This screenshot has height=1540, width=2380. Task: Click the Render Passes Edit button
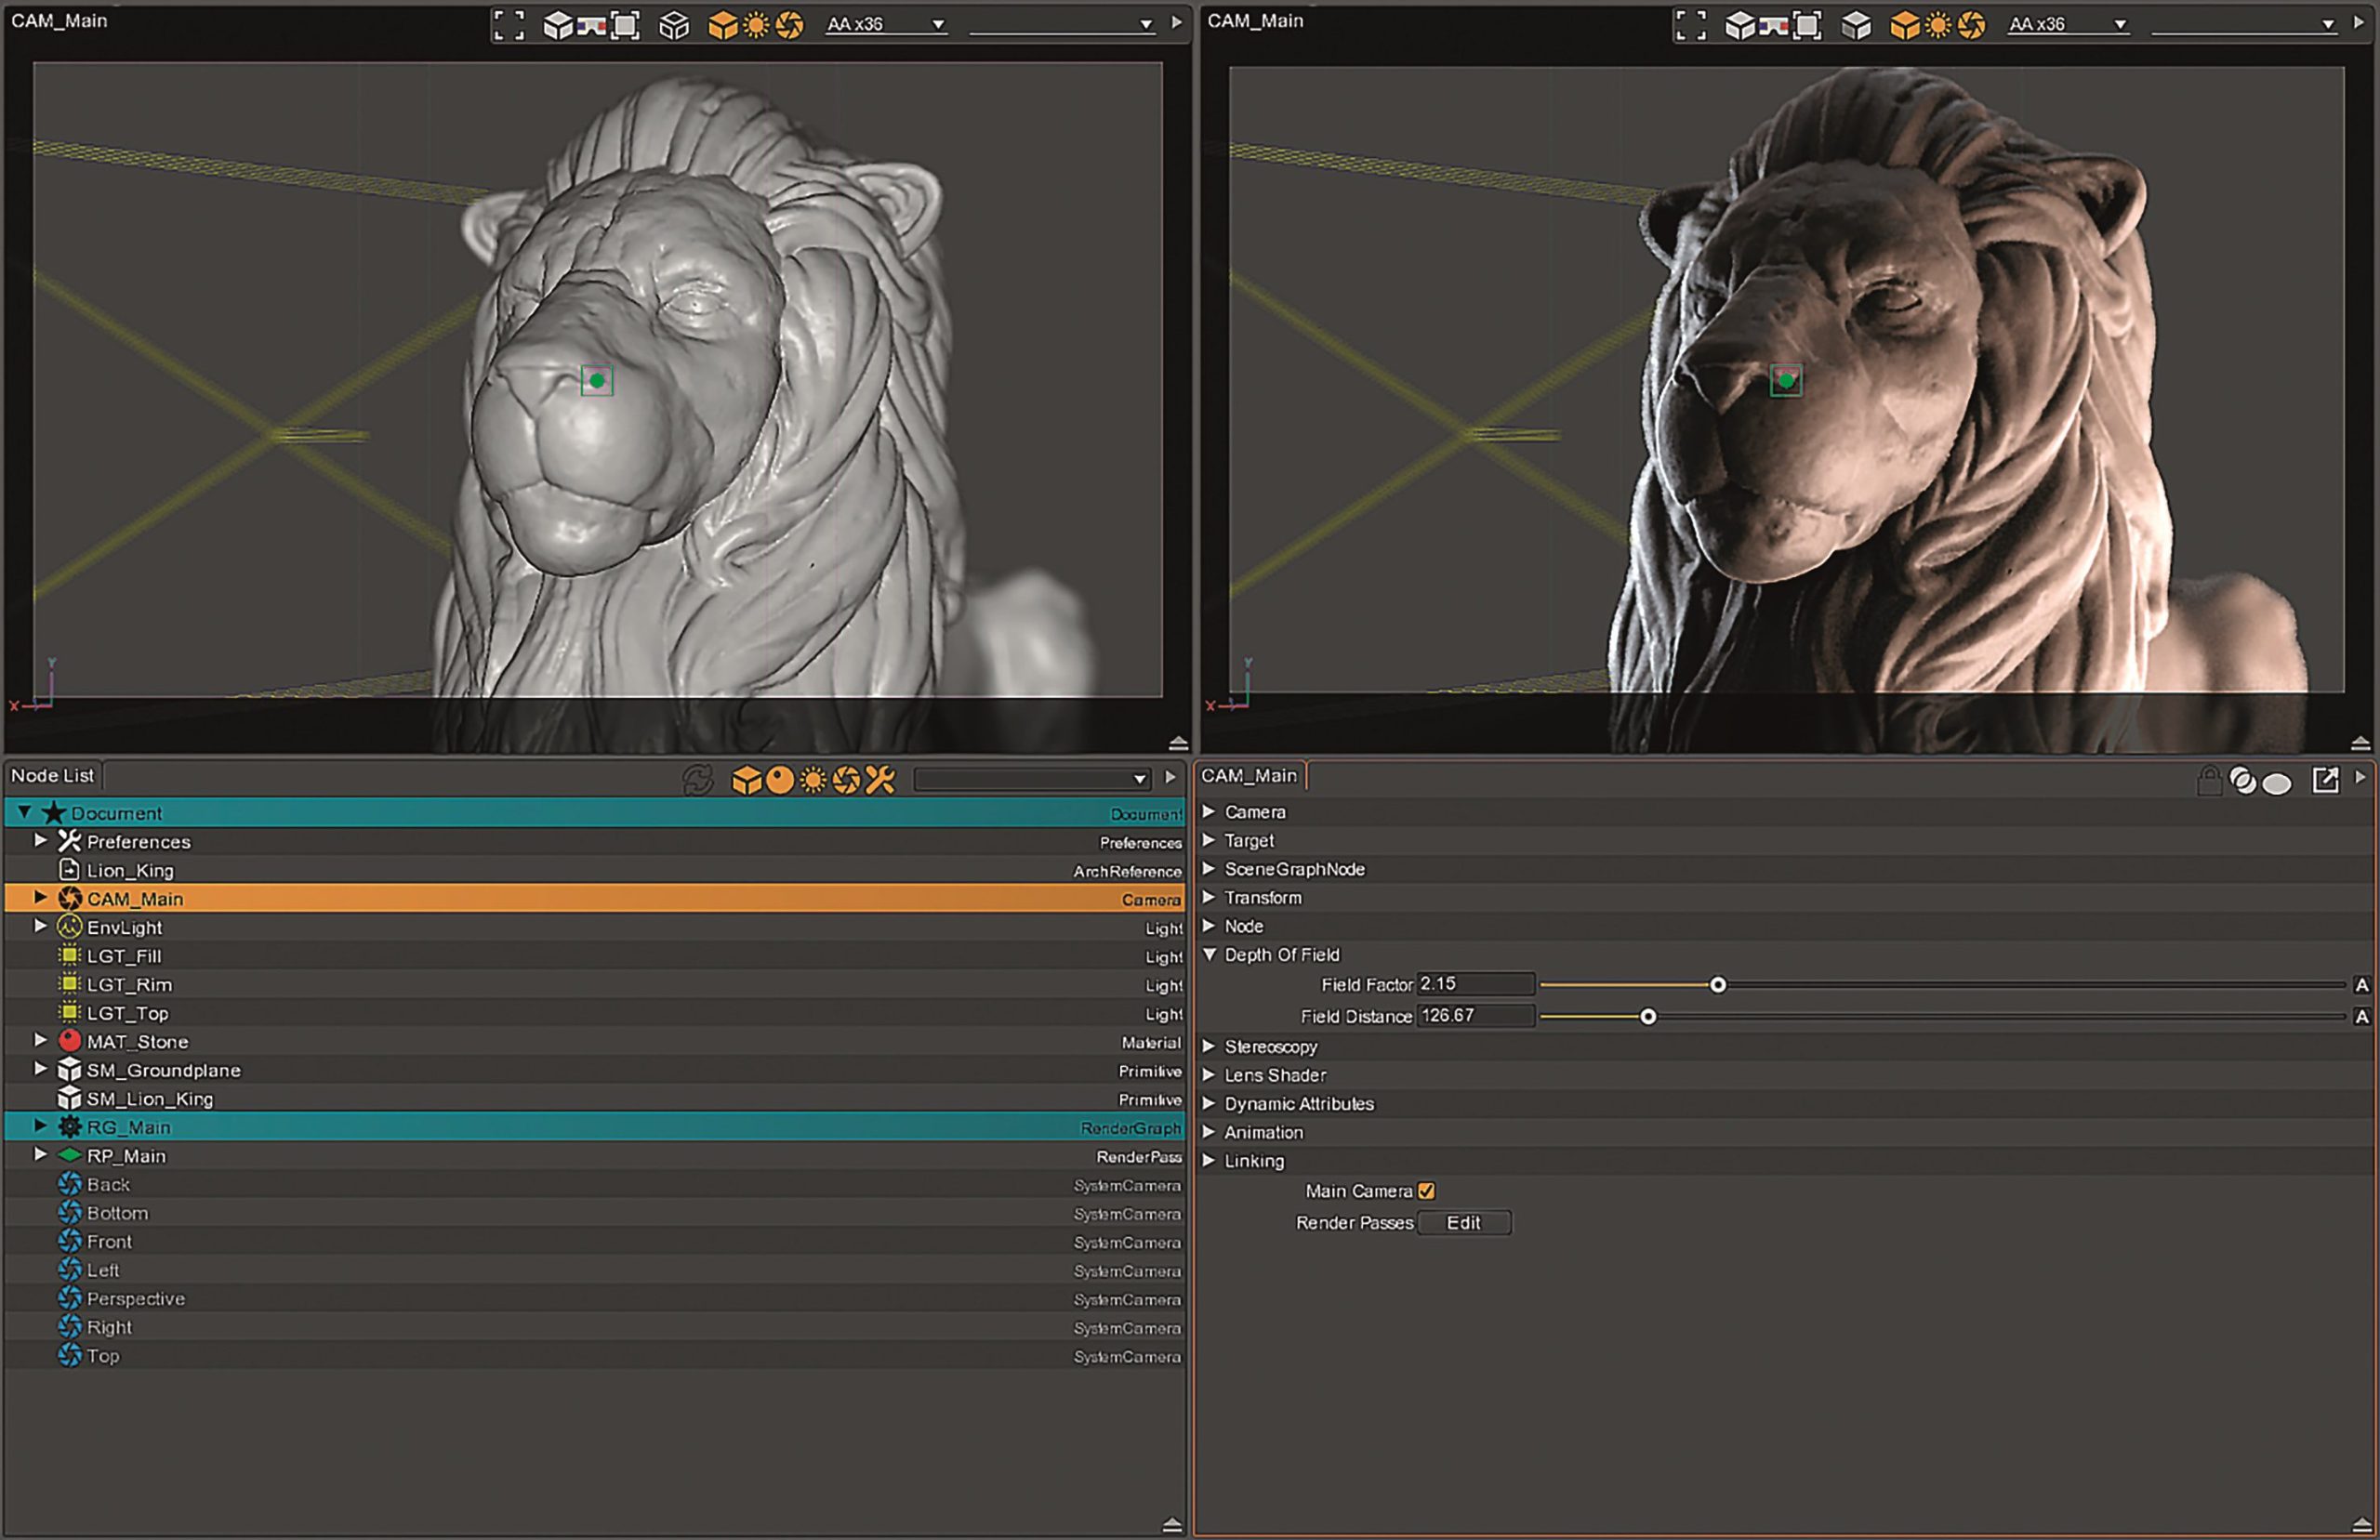click(1463, 1223)
